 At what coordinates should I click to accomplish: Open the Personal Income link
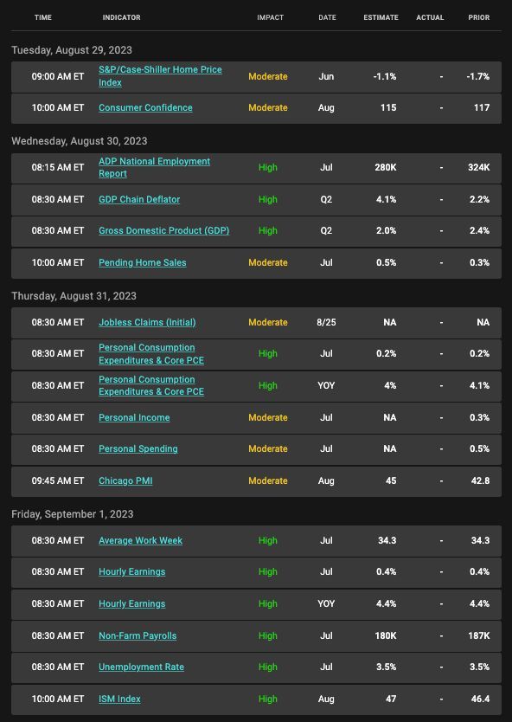(x=134, y=417)
